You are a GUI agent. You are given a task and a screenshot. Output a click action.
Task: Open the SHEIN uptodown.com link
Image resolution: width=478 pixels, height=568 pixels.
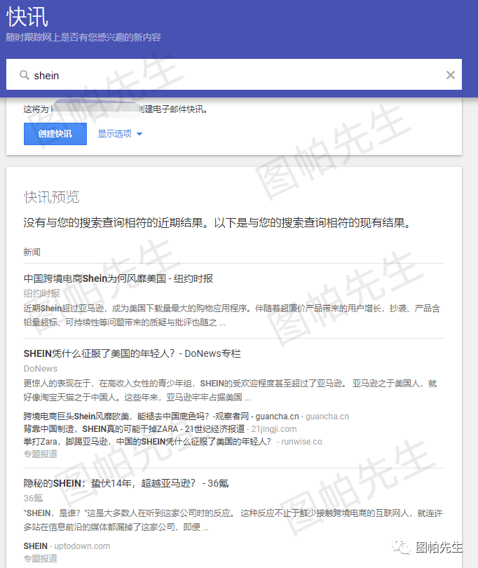[x=67, y=546]
